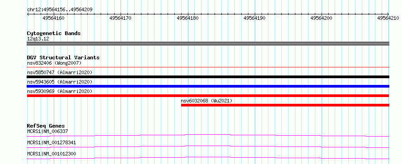Open variant nsv5943605 (Almarri2020) label

click(x=60, y=82)
